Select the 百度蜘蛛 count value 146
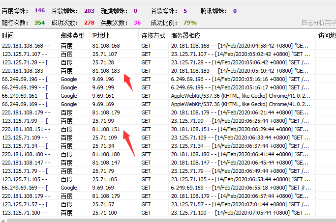Screen dimensions: 336x222 click(40, 10)
